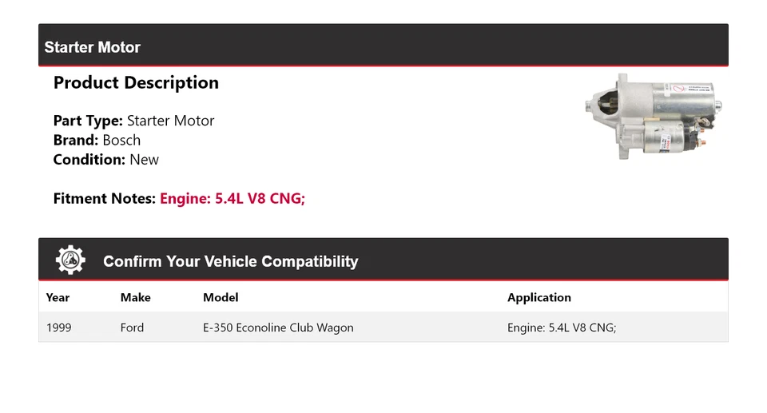The width and height of the screenshot is (767, 413).
Task: Click the Starter Motor header title
Action: click(x=92, y=47)
